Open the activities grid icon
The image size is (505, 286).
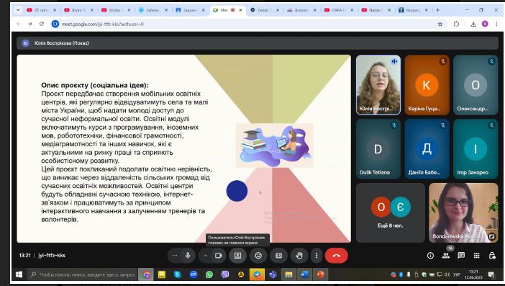[477, 256]
